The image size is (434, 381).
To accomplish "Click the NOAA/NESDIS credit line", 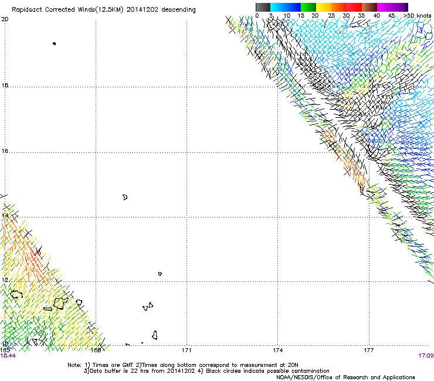I will (345, 377).
